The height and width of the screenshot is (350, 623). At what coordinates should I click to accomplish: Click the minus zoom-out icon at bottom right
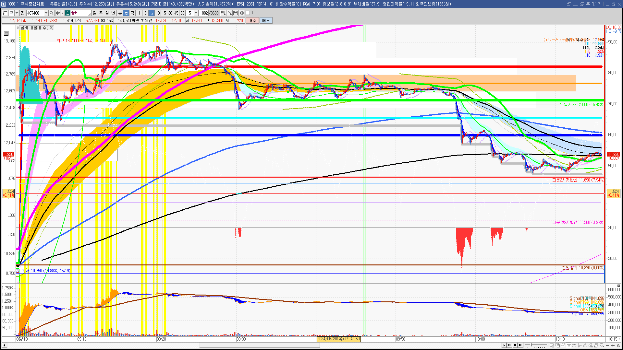point(607,345)
